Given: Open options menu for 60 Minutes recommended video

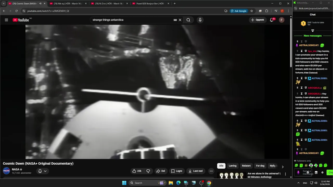Looking at the screenshot, I should tap(285, 174).
